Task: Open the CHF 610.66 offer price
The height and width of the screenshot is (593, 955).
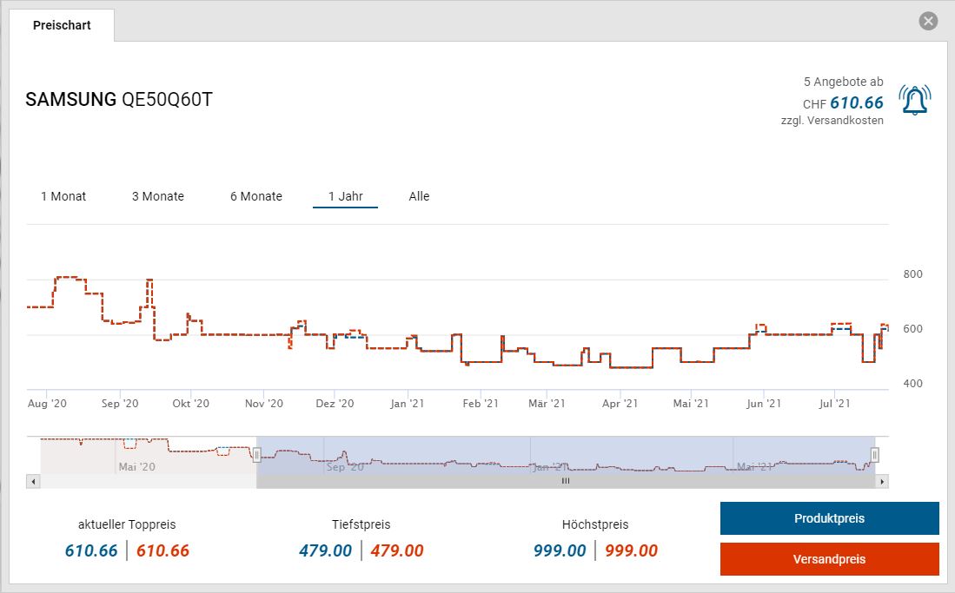Action: click(x=856, y=103)
